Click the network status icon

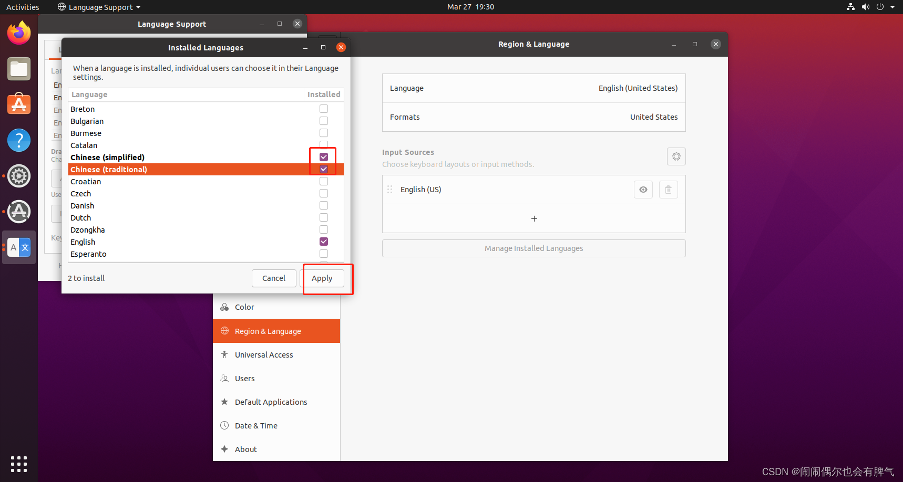850,7
